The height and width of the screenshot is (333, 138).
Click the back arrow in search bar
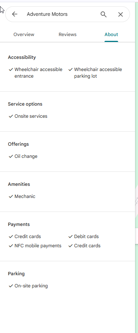tap(14, 14)
